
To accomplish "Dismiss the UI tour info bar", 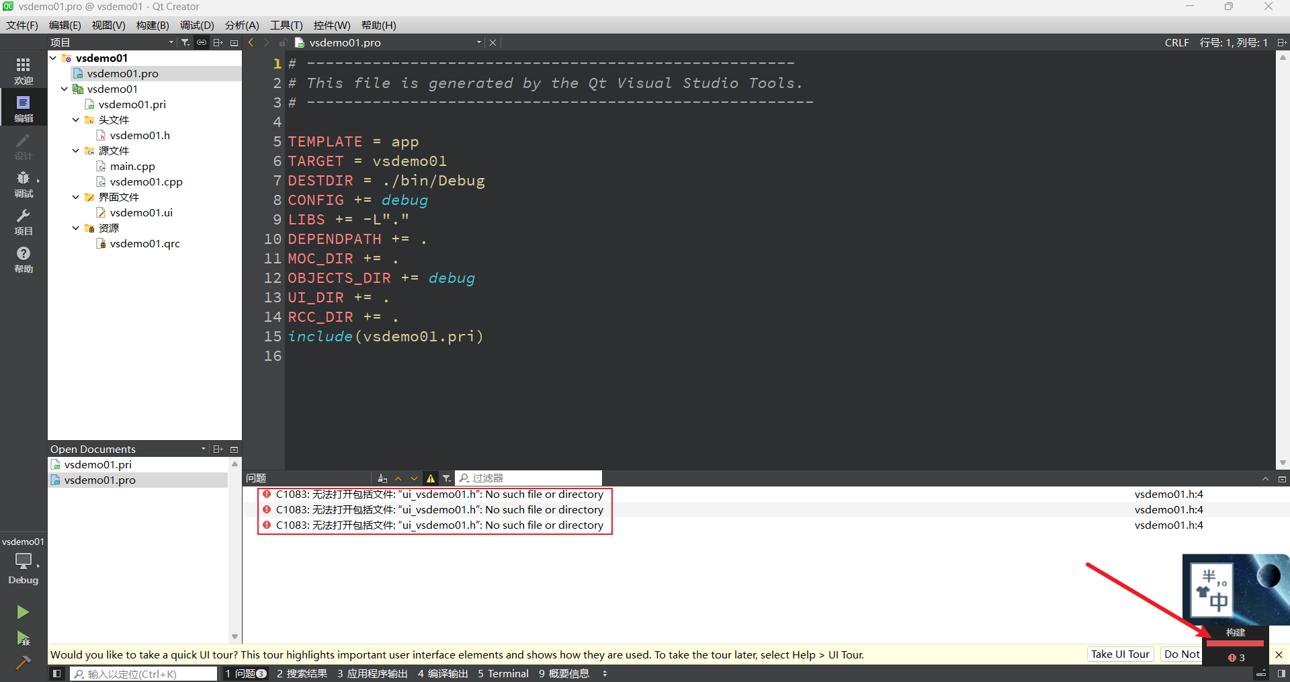I will click(x=1279, y=654).
